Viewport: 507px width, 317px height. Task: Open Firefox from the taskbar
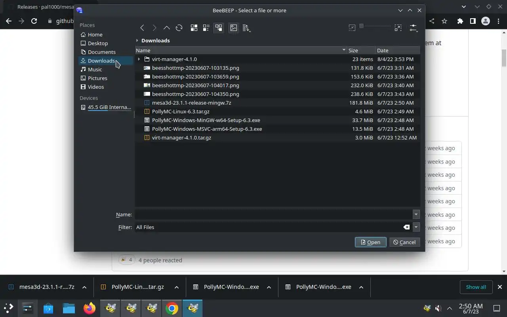(90, 308)
